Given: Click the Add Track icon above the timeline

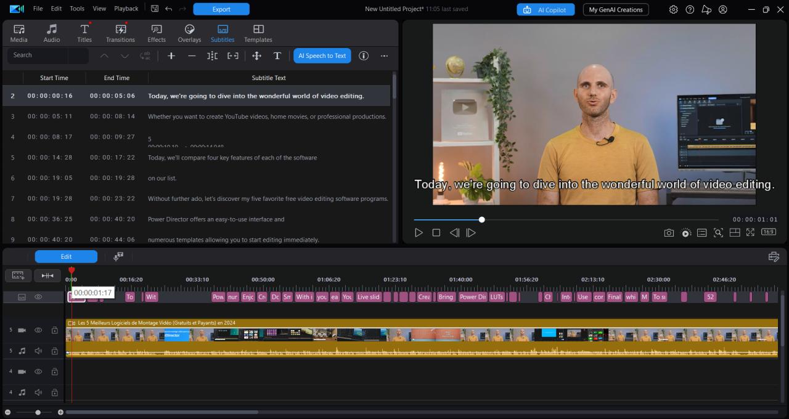Looking at the screenshot, I should coord(17,275).
